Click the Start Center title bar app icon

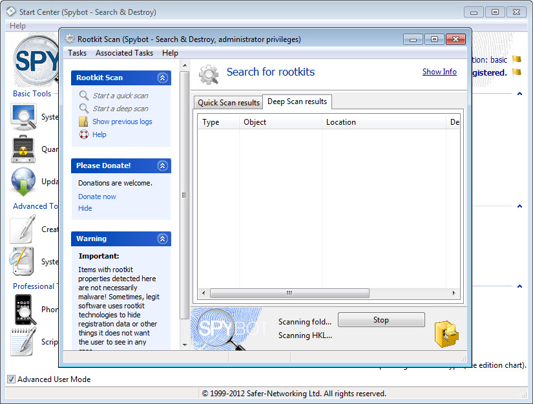(11, 12)
